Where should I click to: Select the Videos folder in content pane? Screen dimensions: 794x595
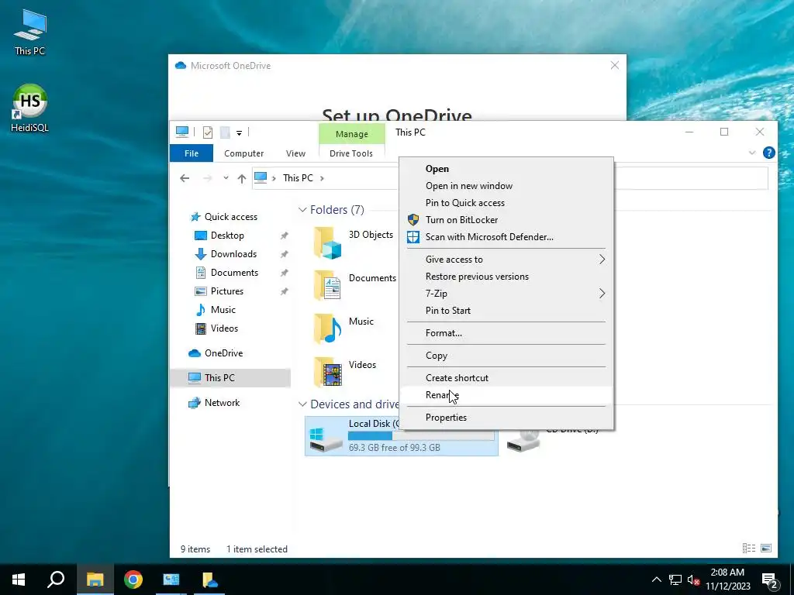coord(345,372)
